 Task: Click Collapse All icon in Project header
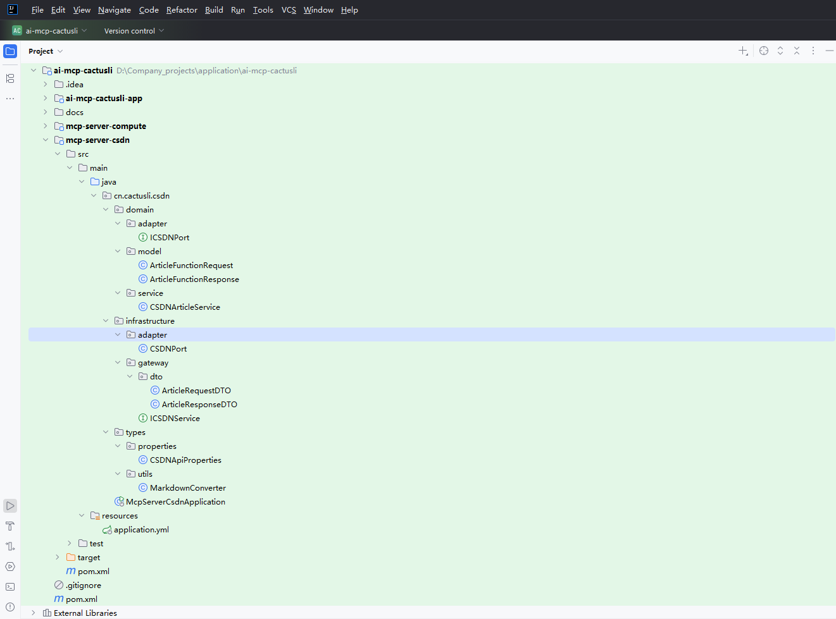click(x=797, y=51)
